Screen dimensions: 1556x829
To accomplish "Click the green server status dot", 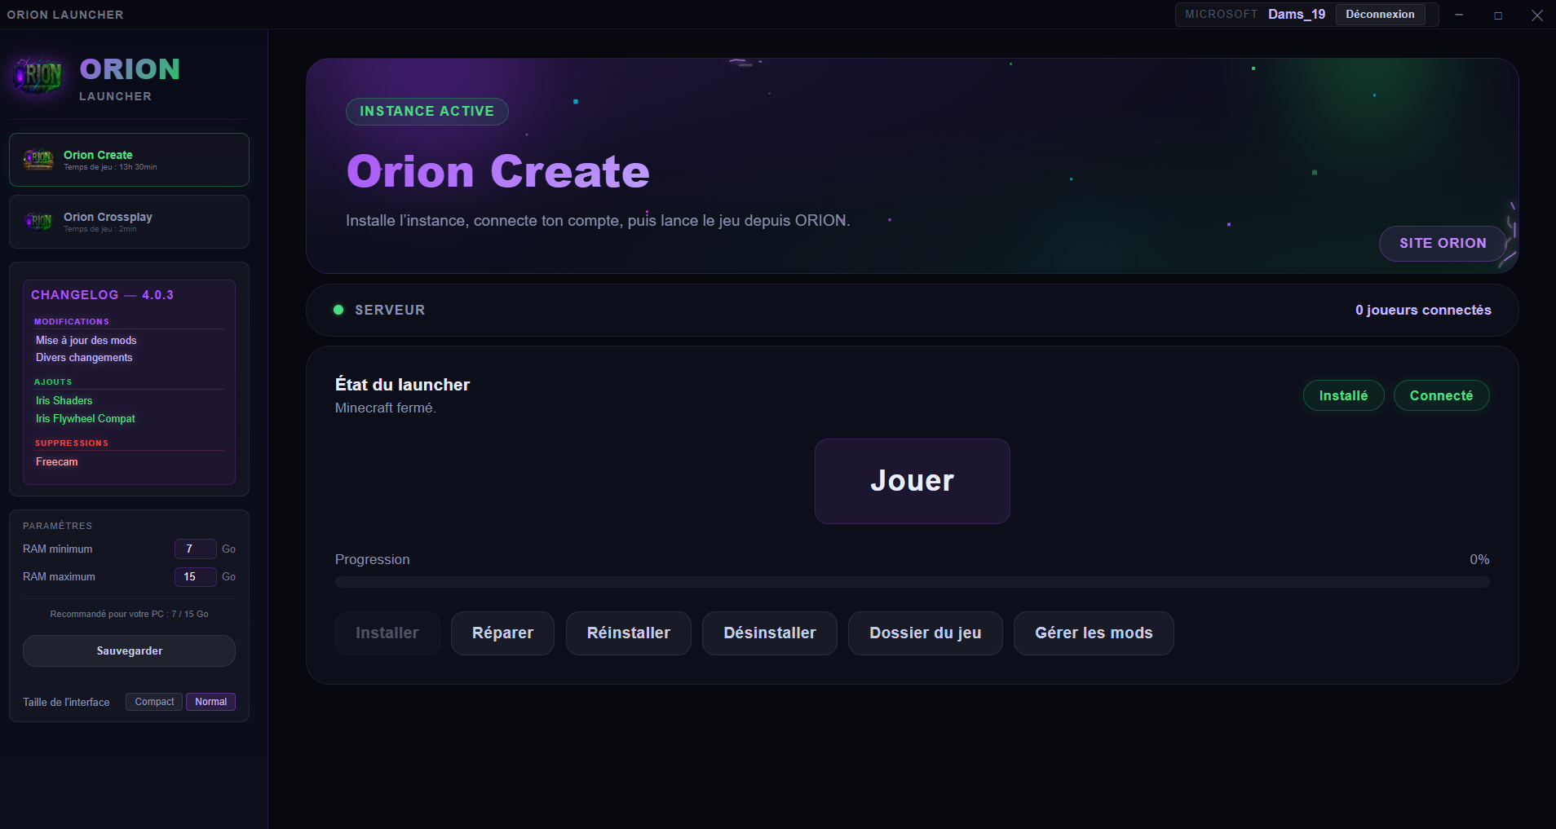I will click(x=338, y=310).
